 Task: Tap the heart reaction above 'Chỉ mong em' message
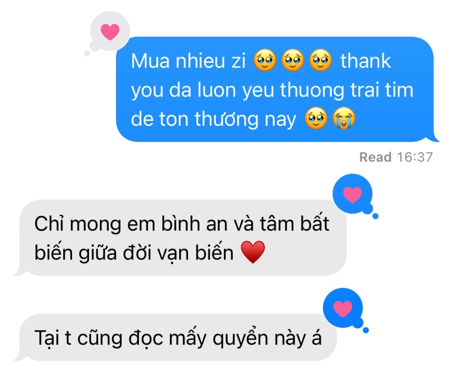(352, 194)
